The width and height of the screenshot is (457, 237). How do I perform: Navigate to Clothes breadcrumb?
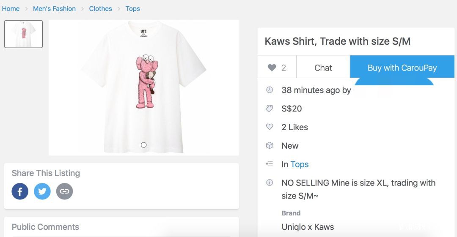(100, 8)
